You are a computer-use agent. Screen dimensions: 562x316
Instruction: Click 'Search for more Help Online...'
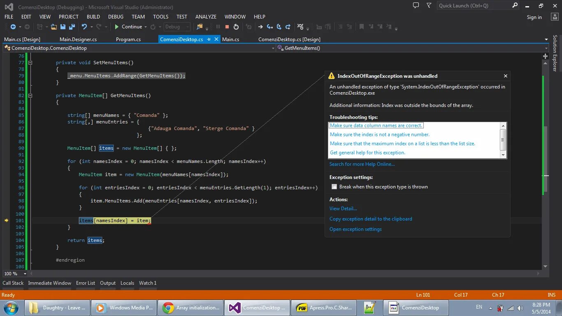[362, 164]
